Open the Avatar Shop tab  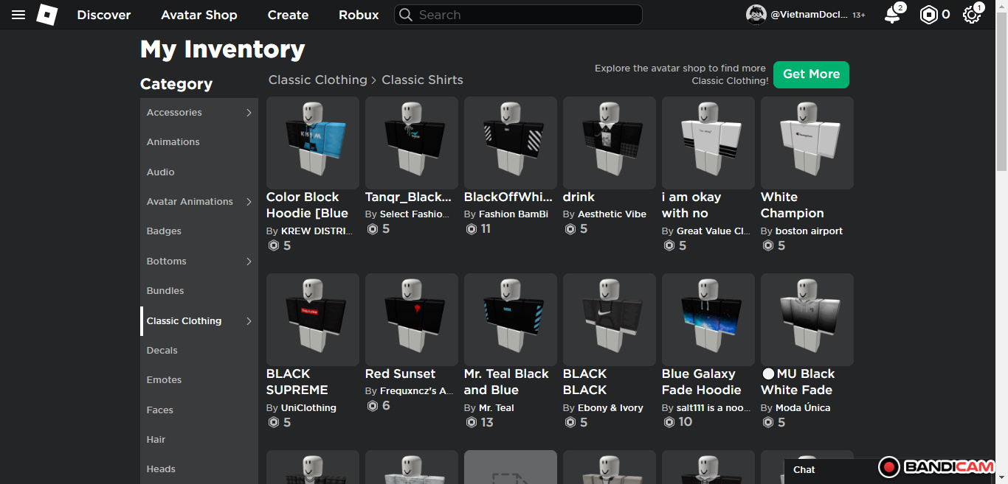point(199,15)
